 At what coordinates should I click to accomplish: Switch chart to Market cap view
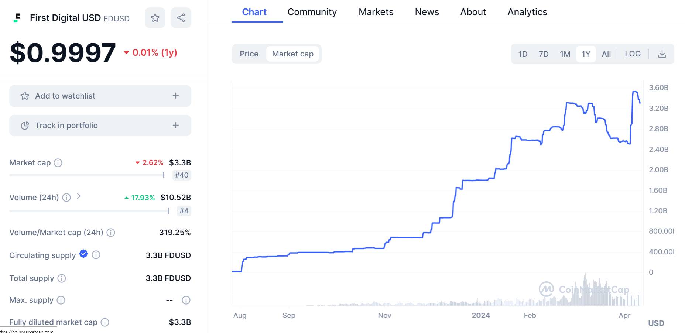293,54
